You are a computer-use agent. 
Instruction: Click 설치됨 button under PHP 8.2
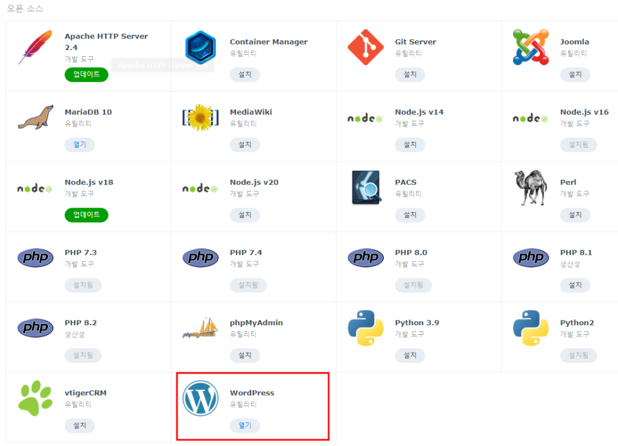tap(83, 355)
